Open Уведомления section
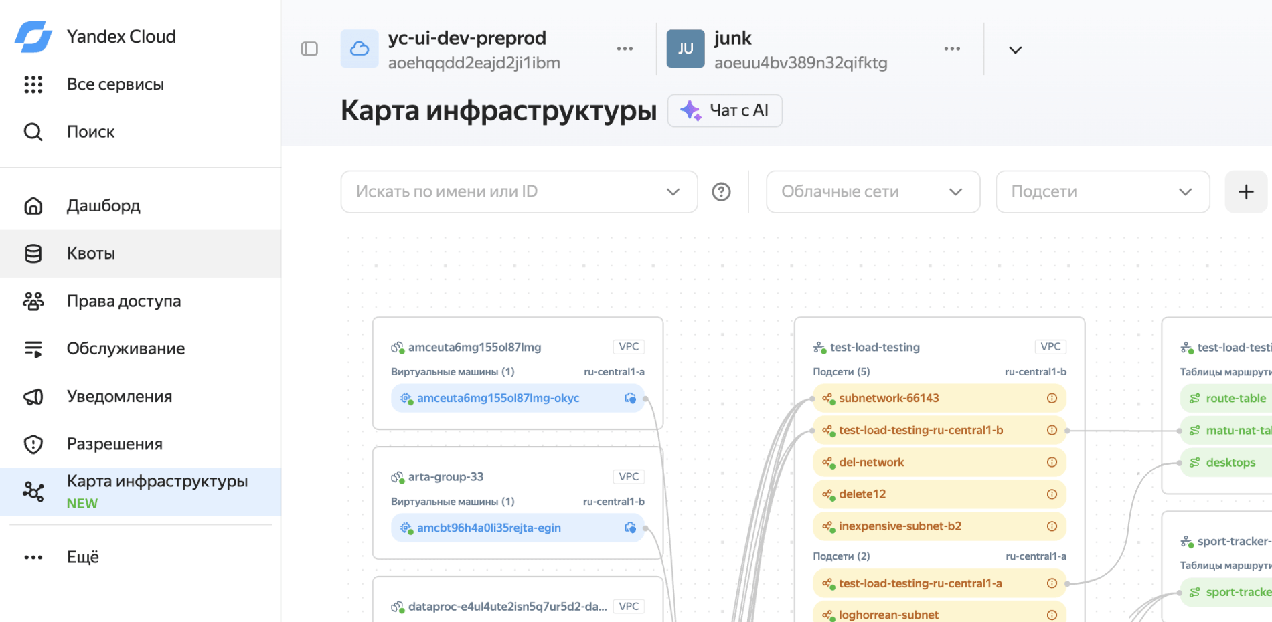 click(x=140, y=397)
